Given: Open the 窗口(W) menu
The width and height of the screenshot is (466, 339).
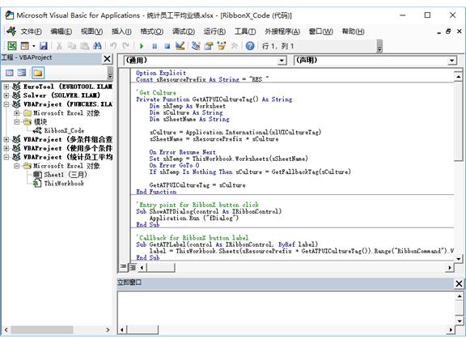Looking at the screenshot, I should (320, 32).
